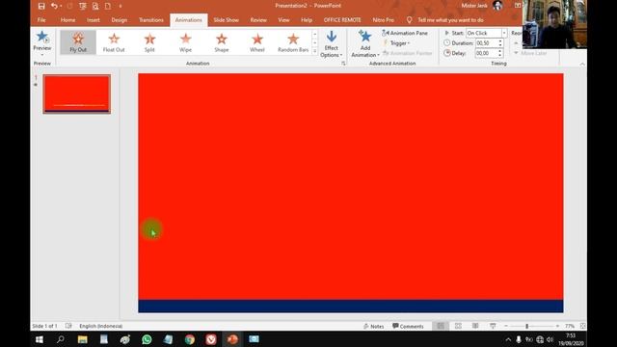Customize Quick Access Toolbar dropdown arrow
The height and width of the screenshot is (347, 617).
121,6
